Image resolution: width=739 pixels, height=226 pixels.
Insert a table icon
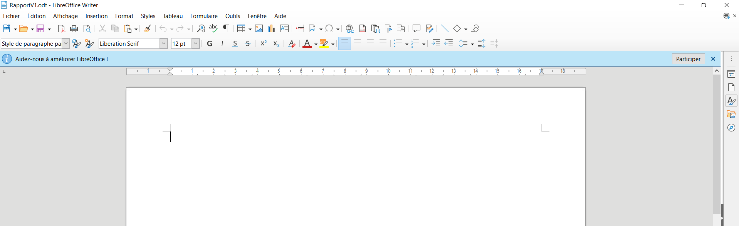[x=241, y=28]
